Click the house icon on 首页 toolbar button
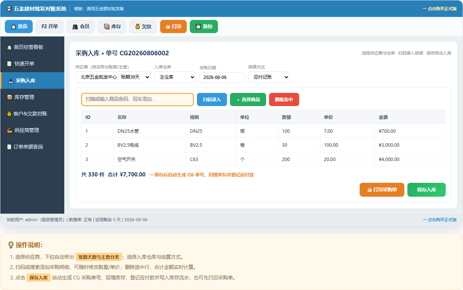 14,27
